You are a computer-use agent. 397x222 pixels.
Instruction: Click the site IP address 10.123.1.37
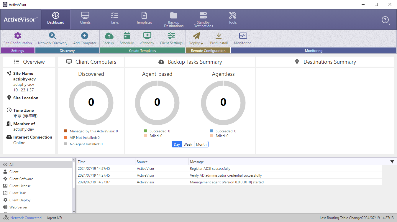23,90
